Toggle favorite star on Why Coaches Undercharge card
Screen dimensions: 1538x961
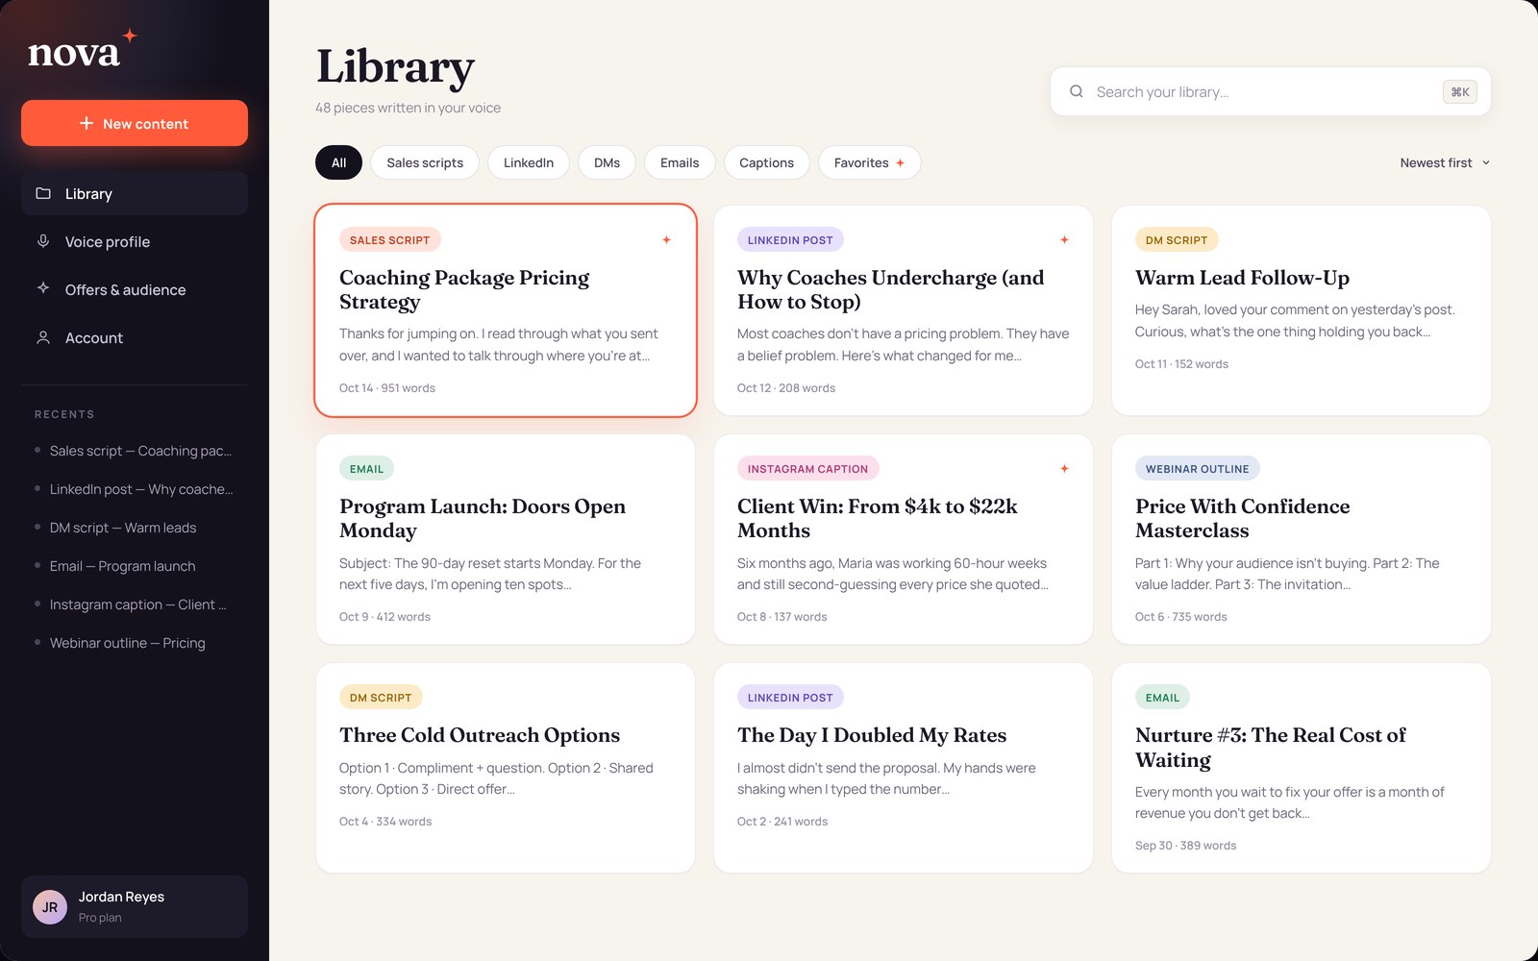pyautogui.click(x=1064, y=239)
